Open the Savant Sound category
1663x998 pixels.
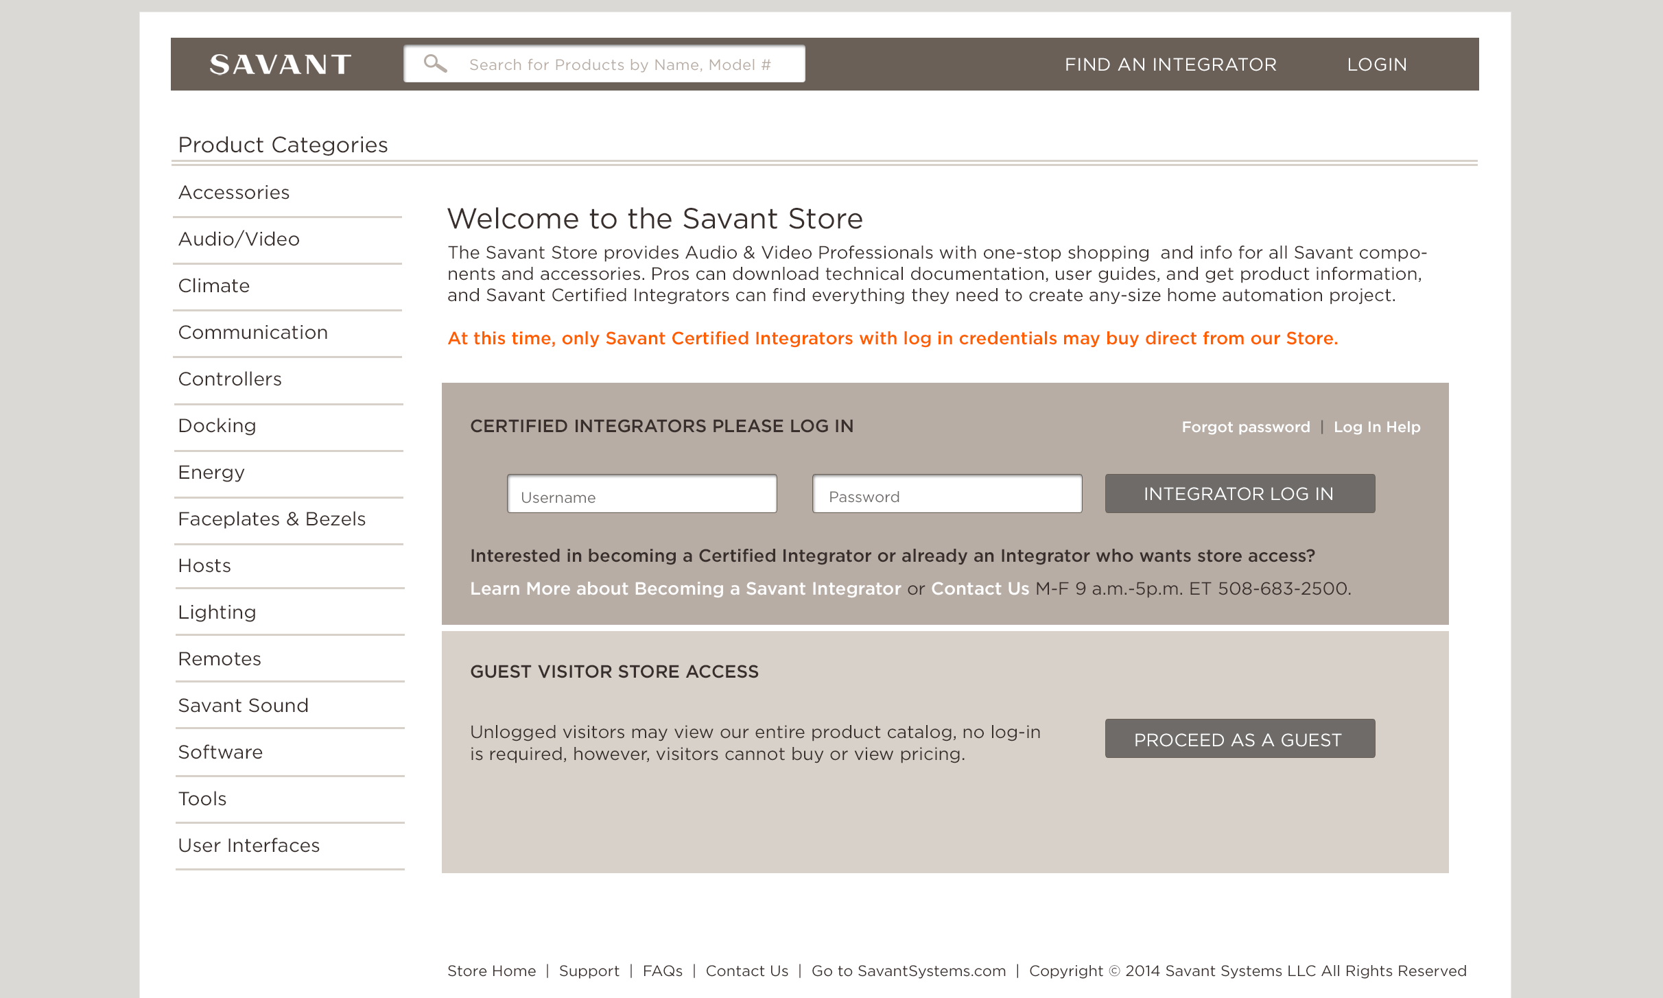coord(244,705)
